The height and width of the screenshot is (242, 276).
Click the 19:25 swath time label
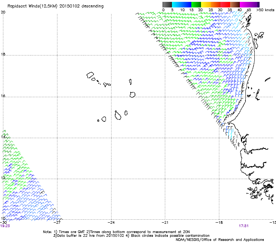(x=5, y=226)
